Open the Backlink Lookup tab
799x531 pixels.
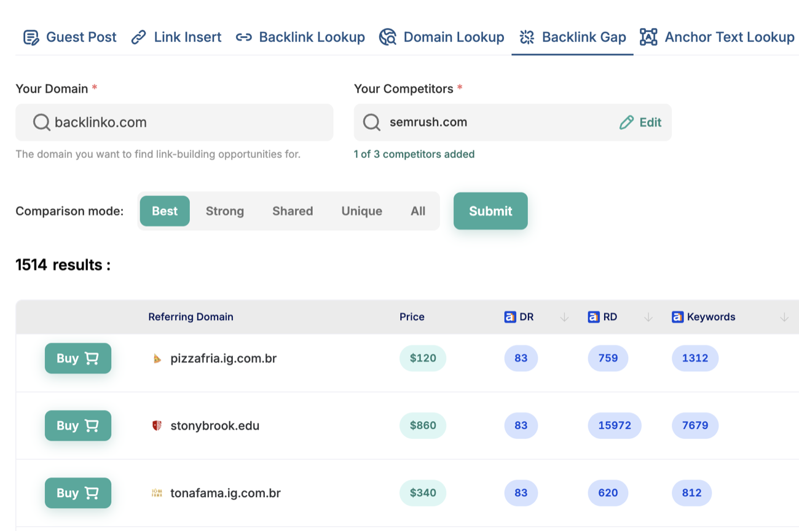(301, 37)
